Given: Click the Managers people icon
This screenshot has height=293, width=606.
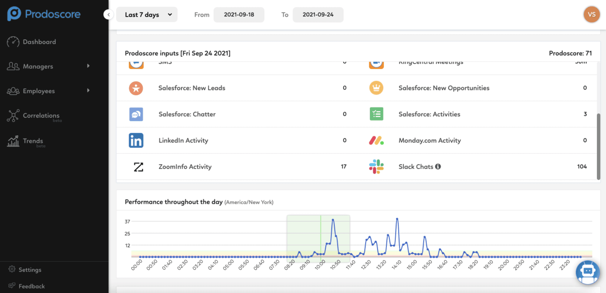Looking at the screenshot, I should [x=13, y=66].
